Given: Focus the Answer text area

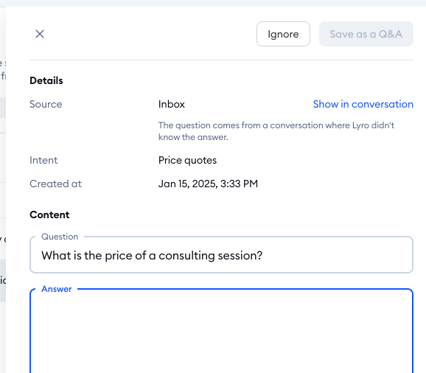Looking at the screenshot, I should point(221,331).
